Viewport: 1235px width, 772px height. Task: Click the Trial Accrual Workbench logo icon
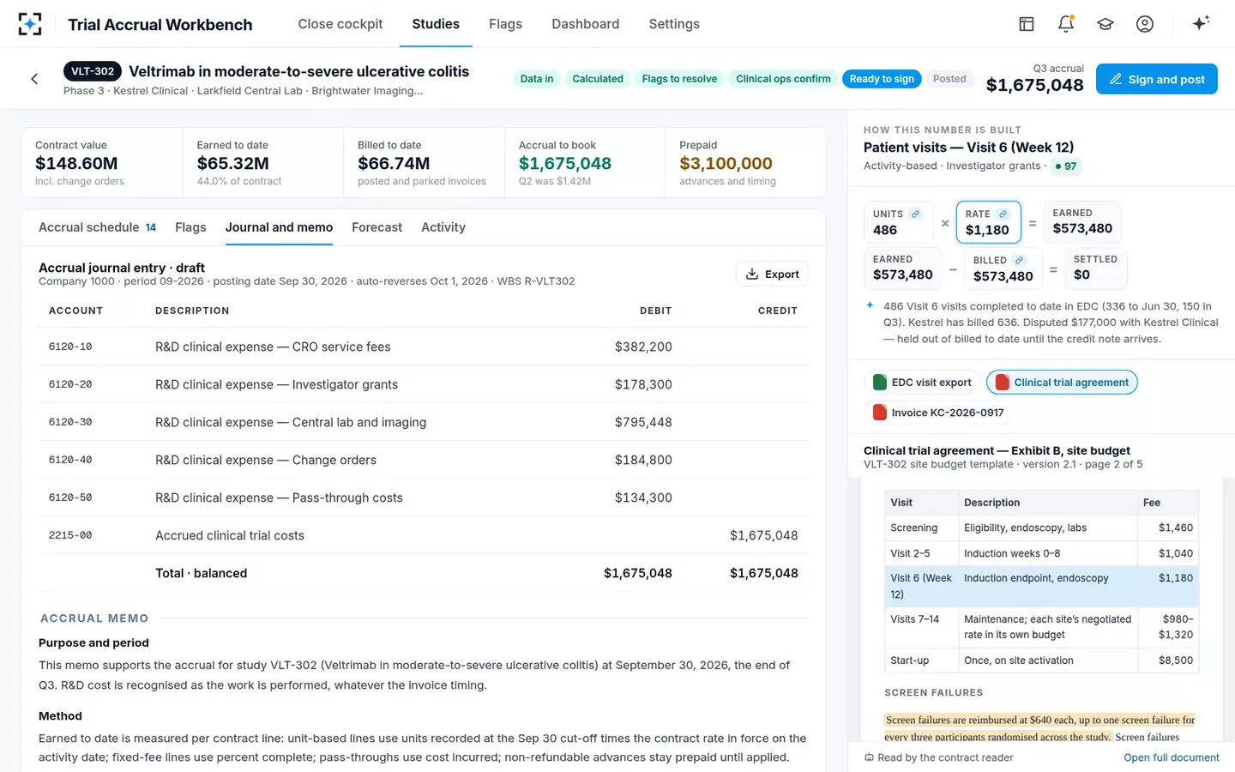pyautogui.click(x=30, y=24)
